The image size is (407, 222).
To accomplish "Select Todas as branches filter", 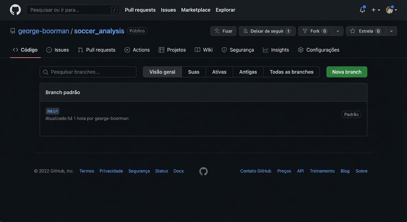I will (x=292, y=72).
